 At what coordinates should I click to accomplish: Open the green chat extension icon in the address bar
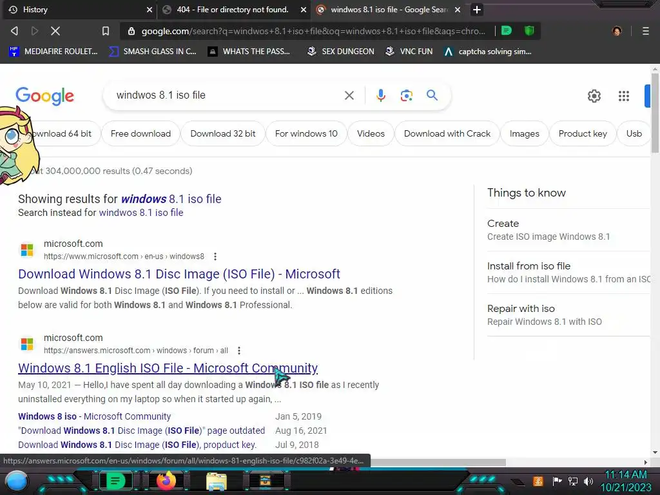pyautogui.click(x=507, y=31)
